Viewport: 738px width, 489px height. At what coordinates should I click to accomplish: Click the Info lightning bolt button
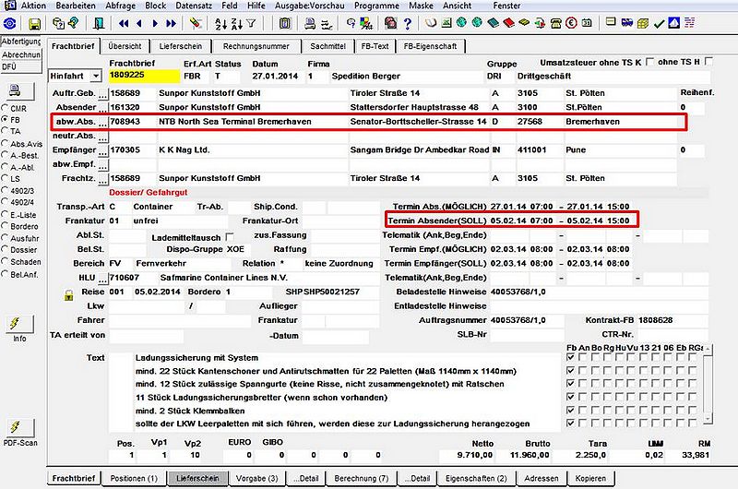coord(19,323)
